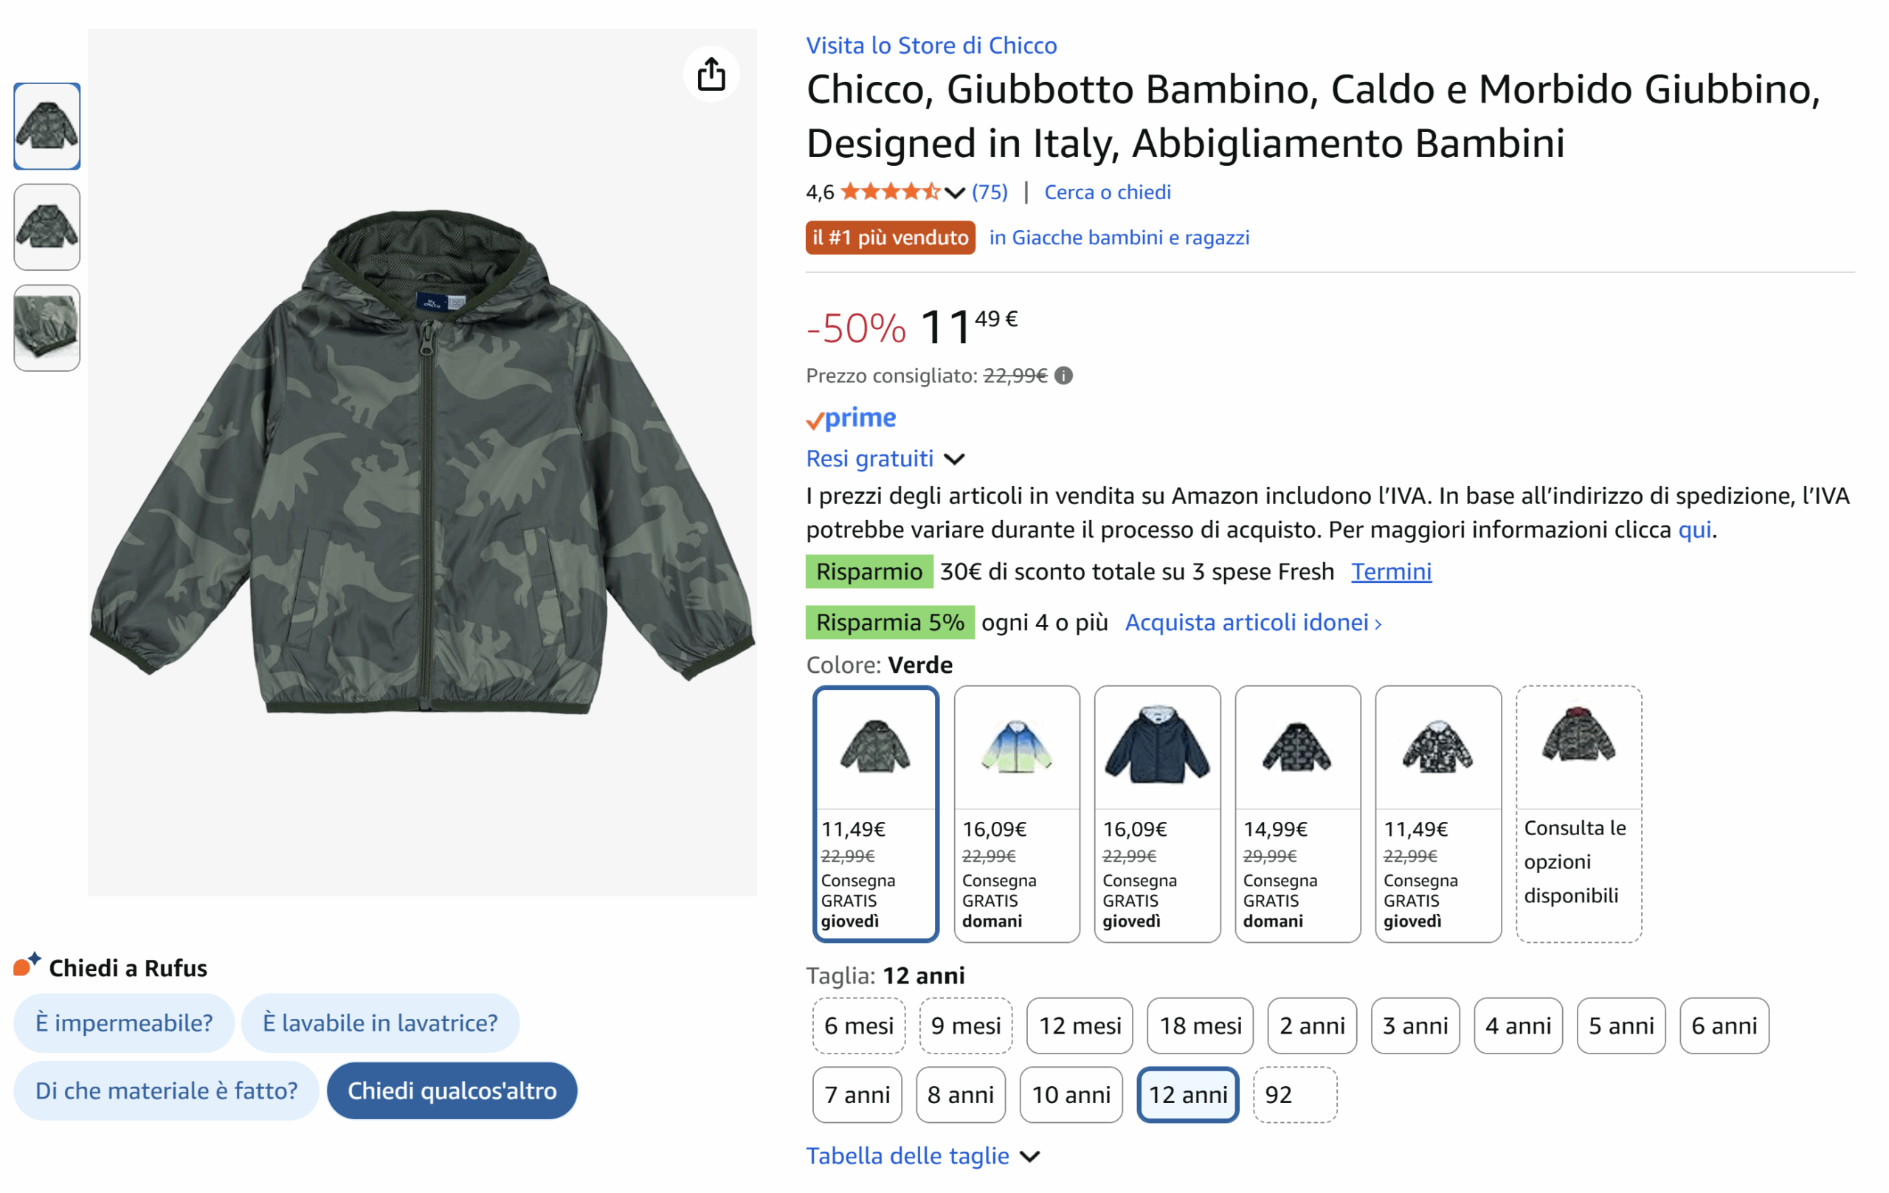Image resolution: width=1889 pixels, height=1193 pixels.
Task: Click the Prime logo badge
Action: coord(851,418)
